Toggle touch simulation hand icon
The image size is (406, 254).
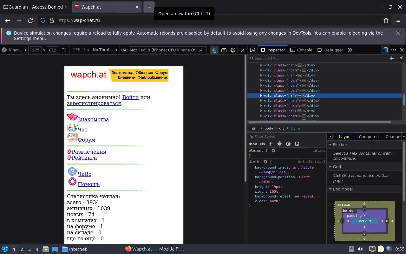coord(214,50)
